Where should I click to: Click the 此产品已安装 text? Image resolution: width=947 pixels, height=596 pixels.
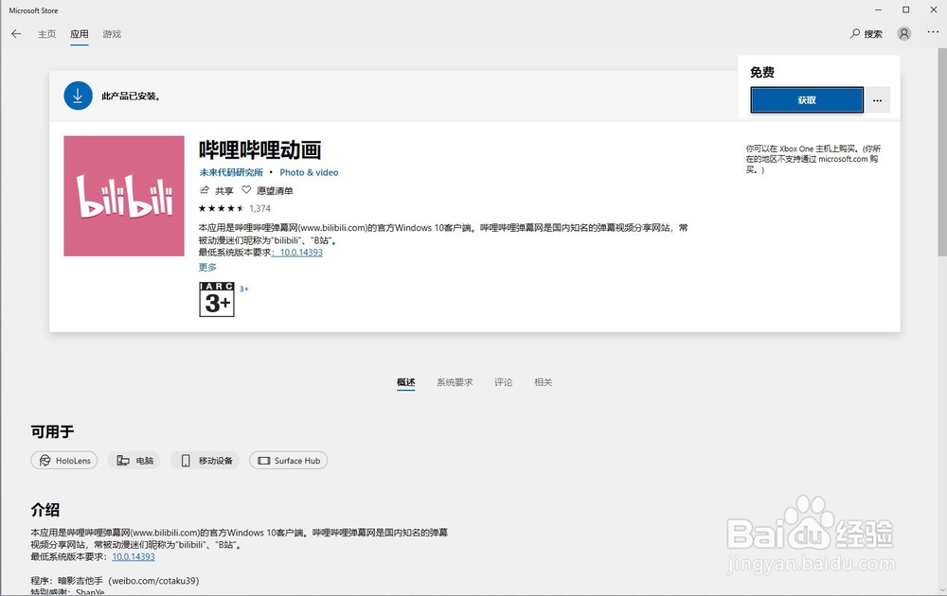click(131, 96)
